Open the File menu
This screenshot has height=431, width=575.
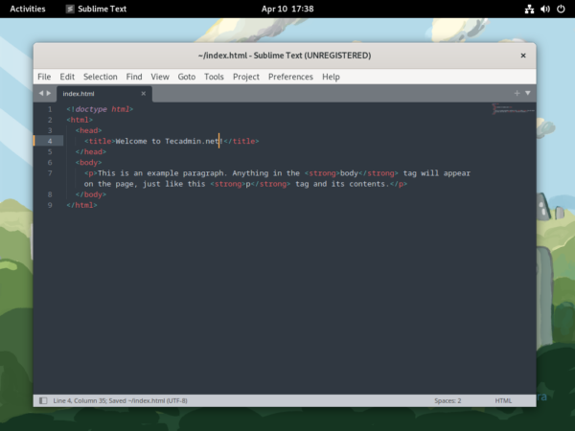[x=44, y=77]
